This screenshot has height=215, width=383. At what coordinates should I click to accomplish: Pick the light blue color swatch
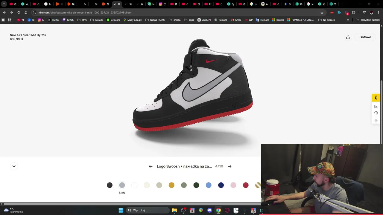pos(209,185)
